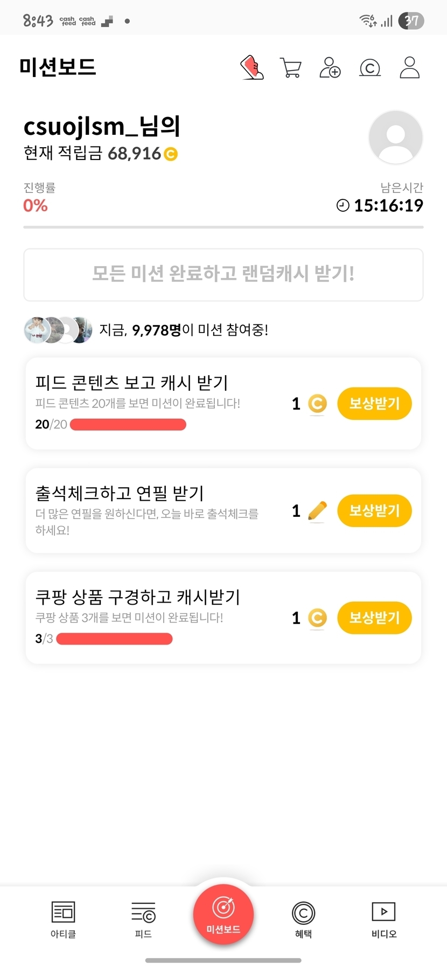Claim reward for 쿠팡 상품 mission
Viewport: 447px width, 969px height.
(x=374, y=618)
